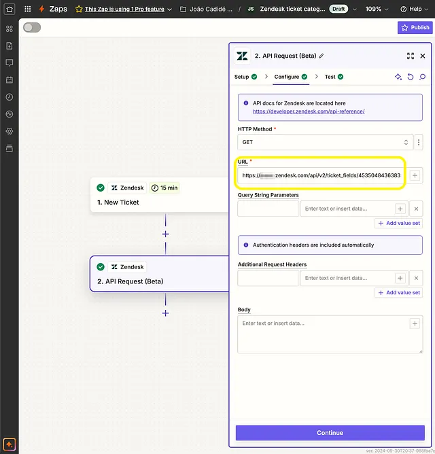Open the comments sidebar icon
This screenshot has width=435, height=454.
(x=10, y=63)
